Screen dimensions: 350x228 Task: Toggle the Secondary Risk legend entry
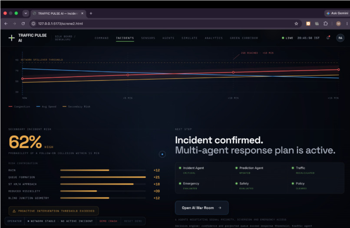76,106
